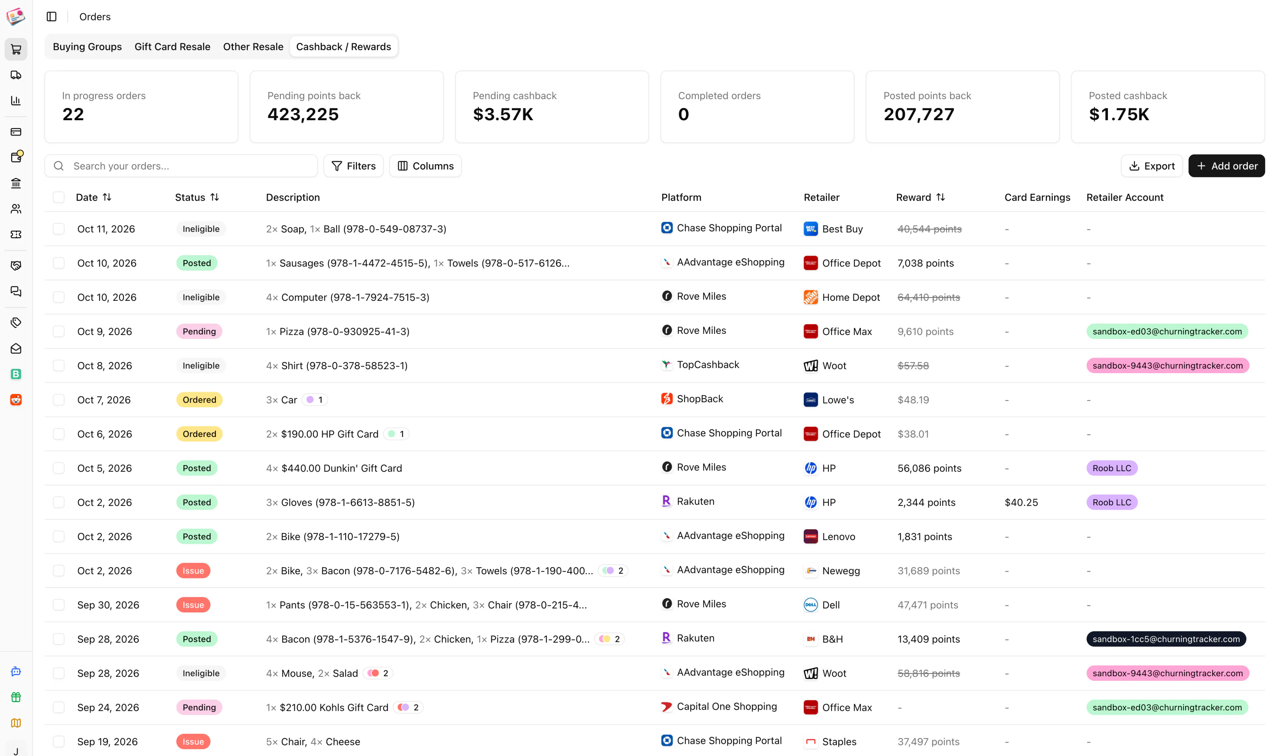1276x756 pixels.
Task: Open the delivery truck icon in sidebar
Action: click(16, 75)
